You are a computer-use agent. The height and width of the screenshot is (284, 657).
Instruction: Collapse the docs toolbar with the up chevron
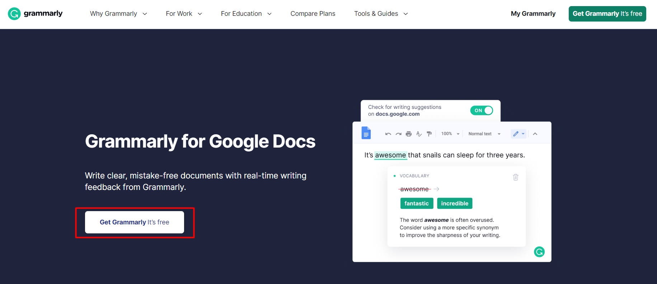(x=535, y=134)
